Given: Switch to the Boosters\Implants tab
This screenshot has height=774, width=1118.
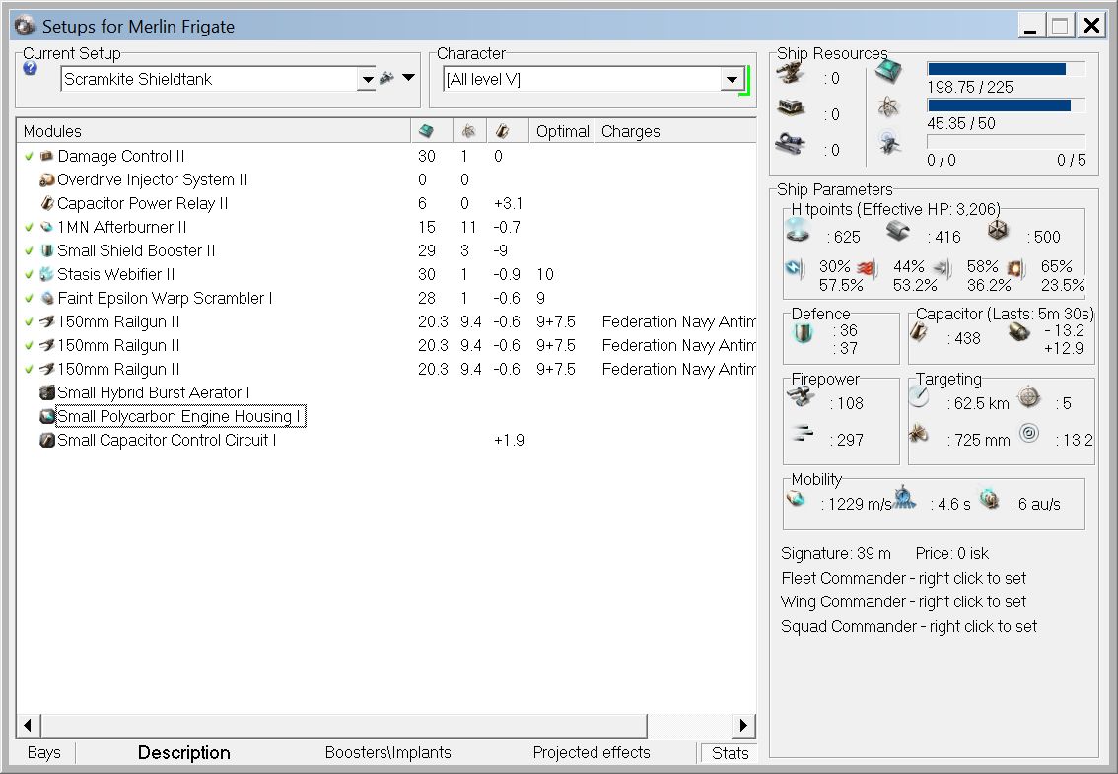Looking at the screenshot, I should pos(387,752).
